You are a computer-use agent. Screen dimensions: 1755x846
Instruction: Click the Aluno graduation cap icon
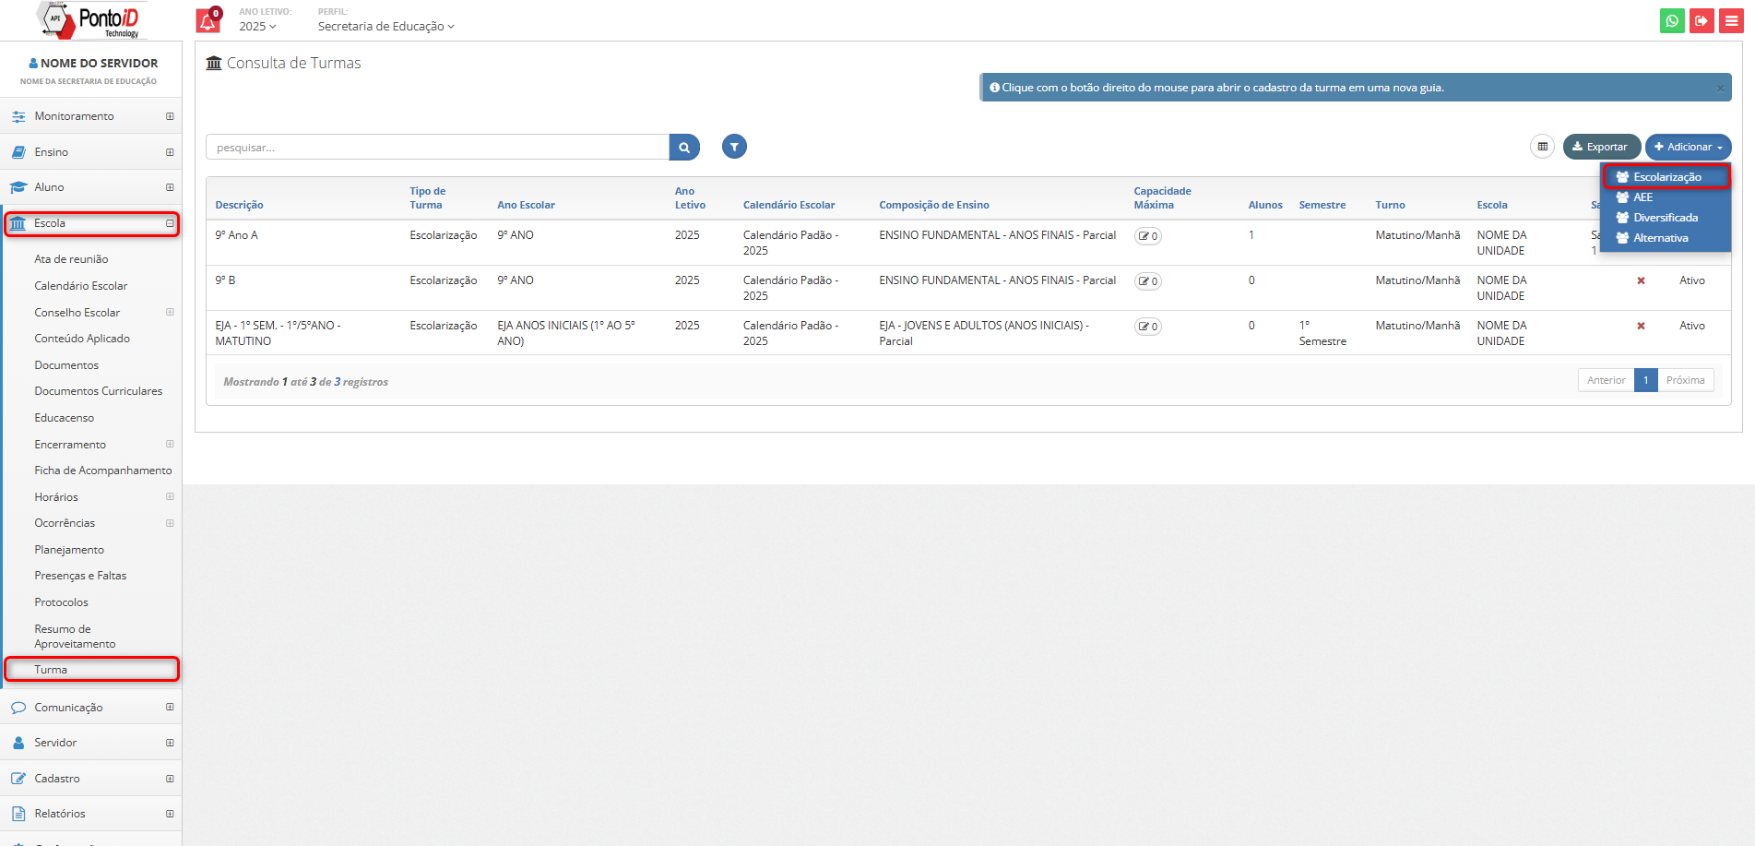coord(18,187)
